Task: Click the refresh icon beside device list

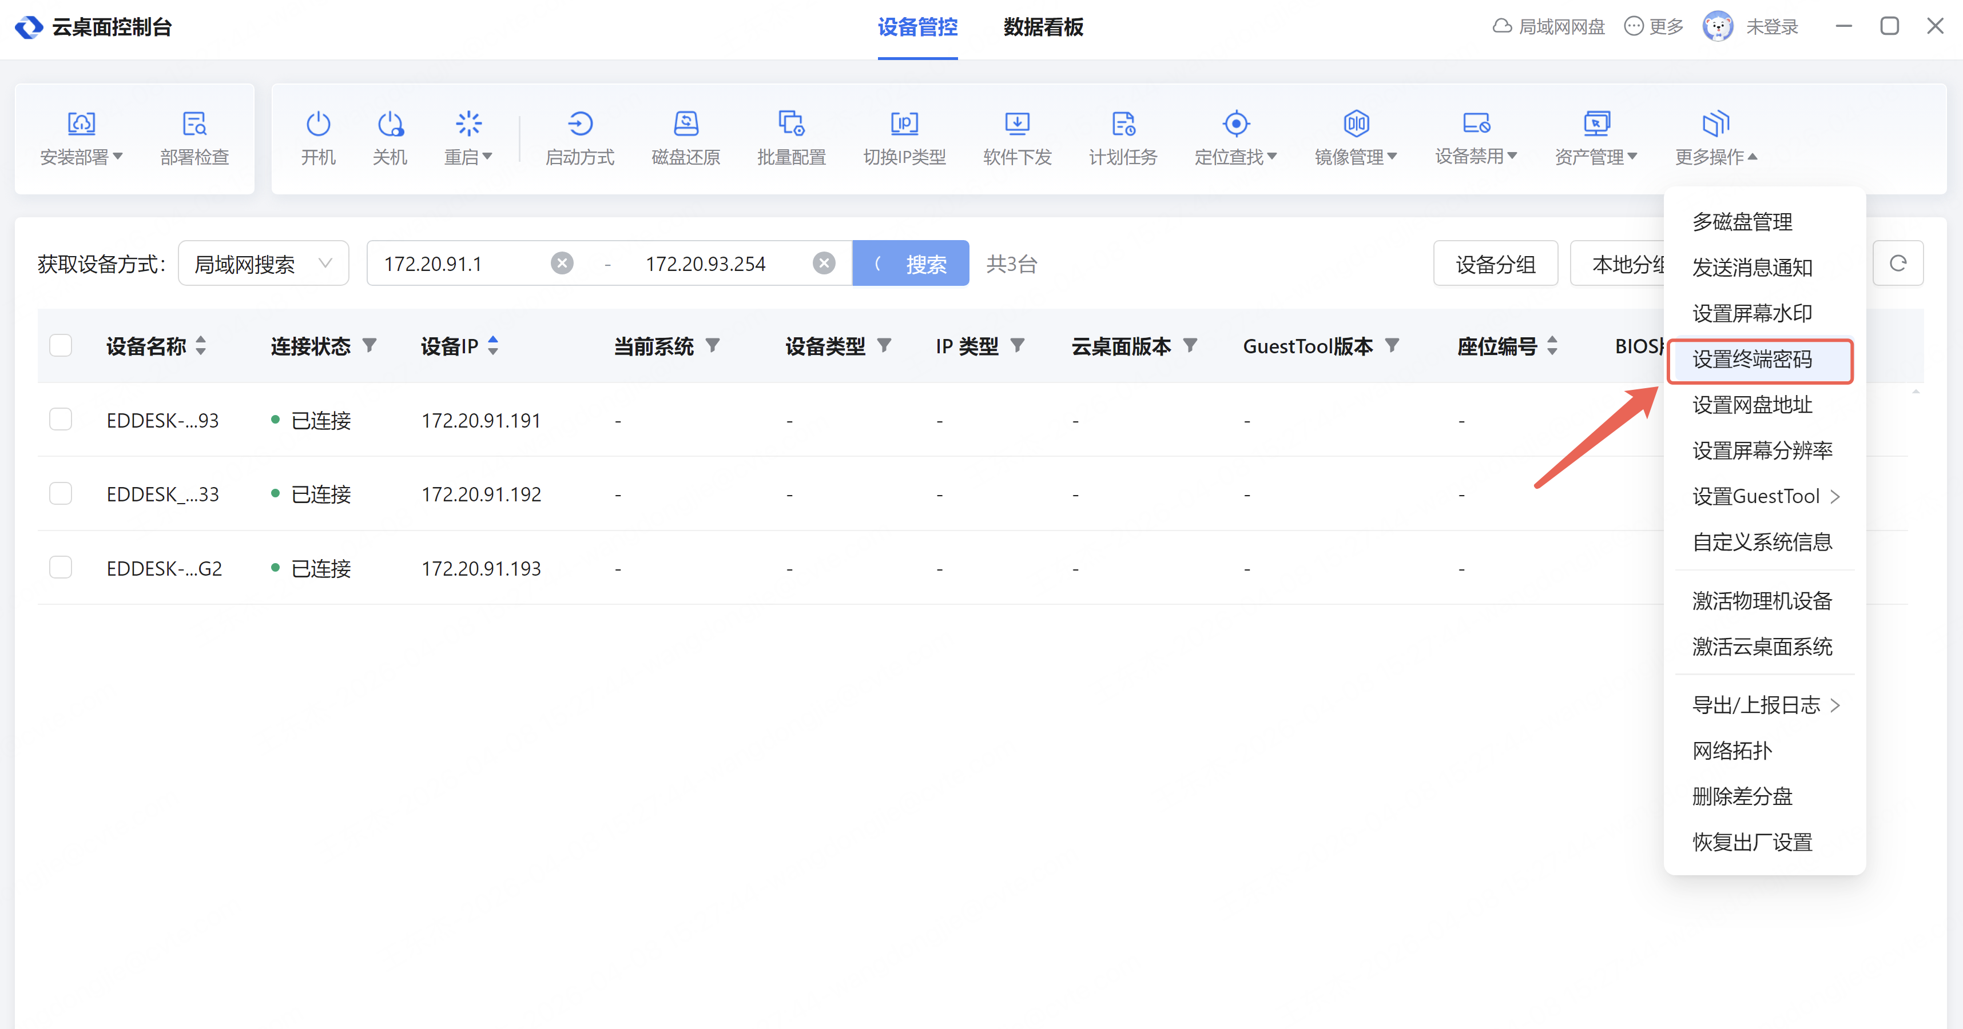Action: [1897, 264]
